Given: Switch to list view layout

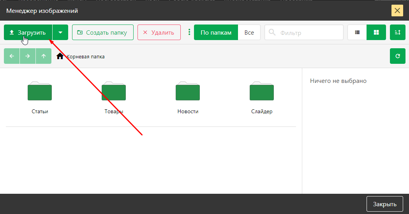Looking at the screenshot, I should tap(357, 32).
